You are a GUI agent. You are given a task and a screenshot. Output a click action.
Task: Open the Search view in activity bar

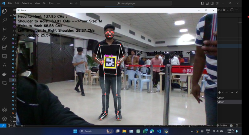tap(4, 20)
